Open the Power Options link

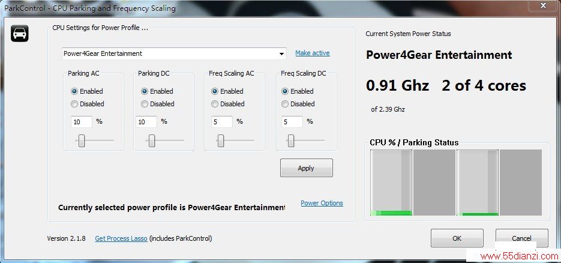click(322, 203)
